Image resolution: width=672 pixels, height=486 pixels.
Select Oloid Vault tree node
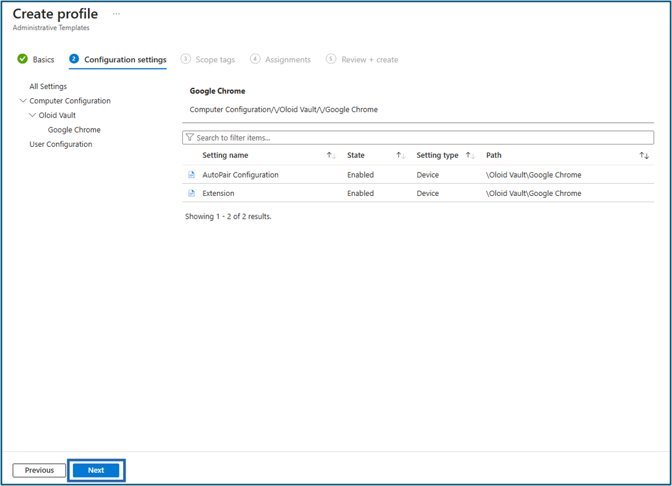click(x=57, y=115)
